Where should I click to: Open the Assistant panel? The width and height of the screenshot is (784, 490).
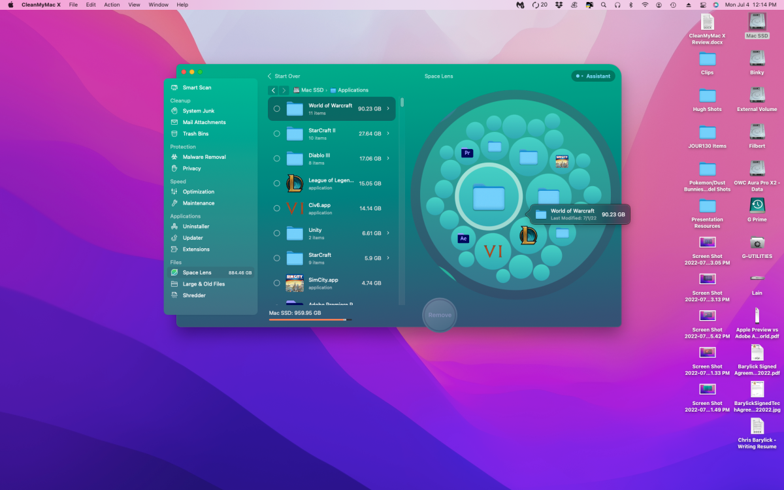coord(593,76)
